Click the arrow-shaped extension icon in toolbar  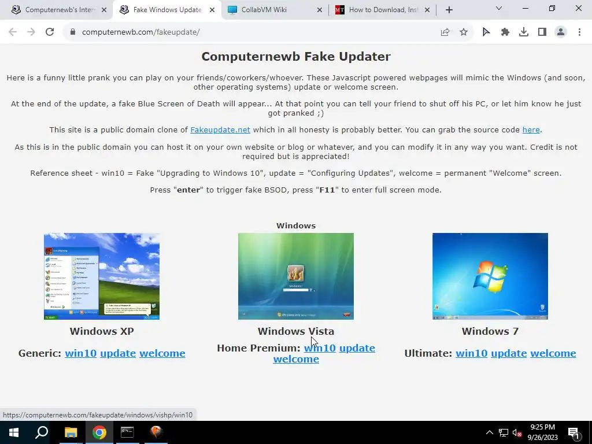(x=486, y=32)
